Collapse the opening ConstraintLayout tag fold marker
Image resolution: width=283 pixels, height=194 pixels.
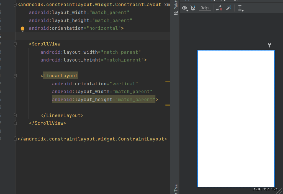pyautogui.click(x=15, y=5)
